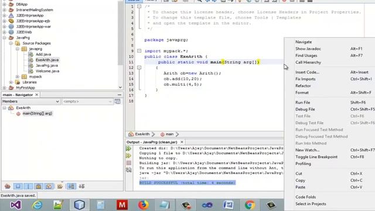Stop the running build with the red square

129,163
